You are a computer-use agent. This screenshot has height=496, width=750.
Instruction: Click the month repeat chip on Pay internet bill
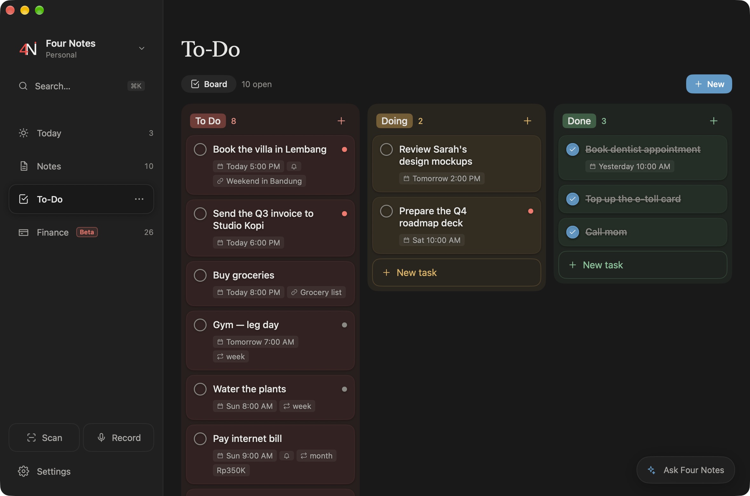pos(317,456)
